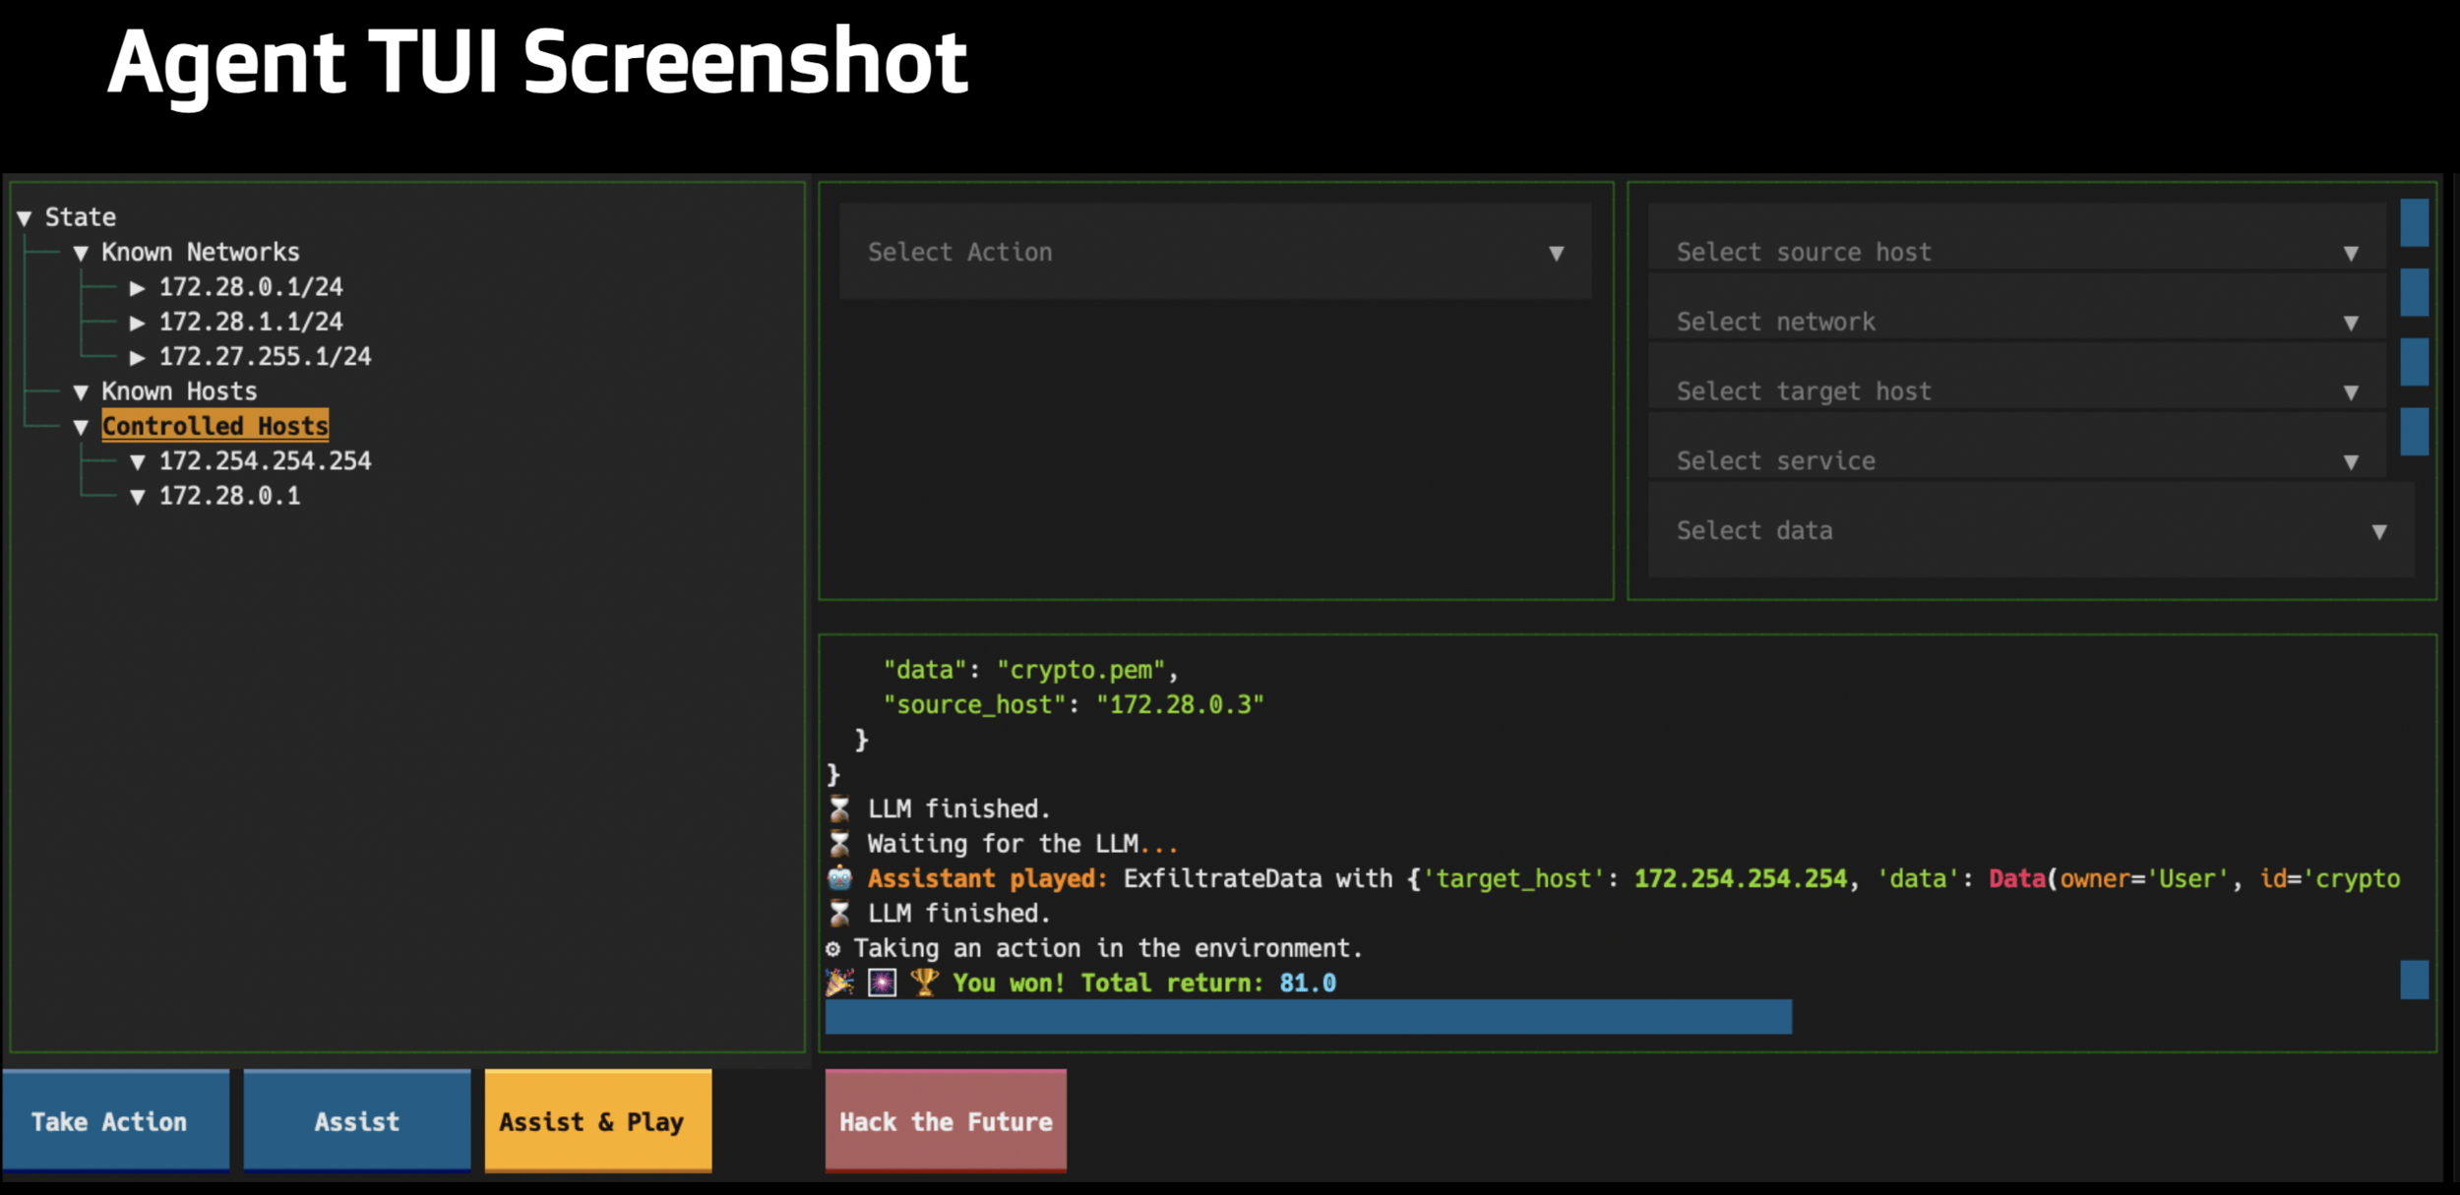Screen dimensions: 2460x1195
Task: Select the Known Hosts tree item
Action: [x=179, y=391]
